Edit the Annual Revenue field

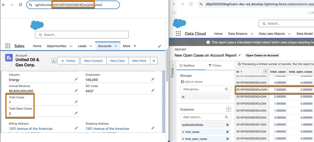coord(76,90)
